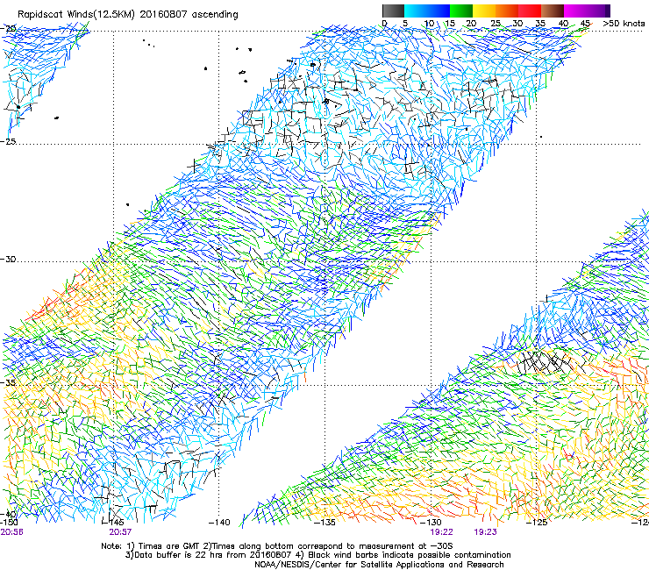Click the '20:56' purple time label
The image size is (649, 570).
[x=11, y=532]
